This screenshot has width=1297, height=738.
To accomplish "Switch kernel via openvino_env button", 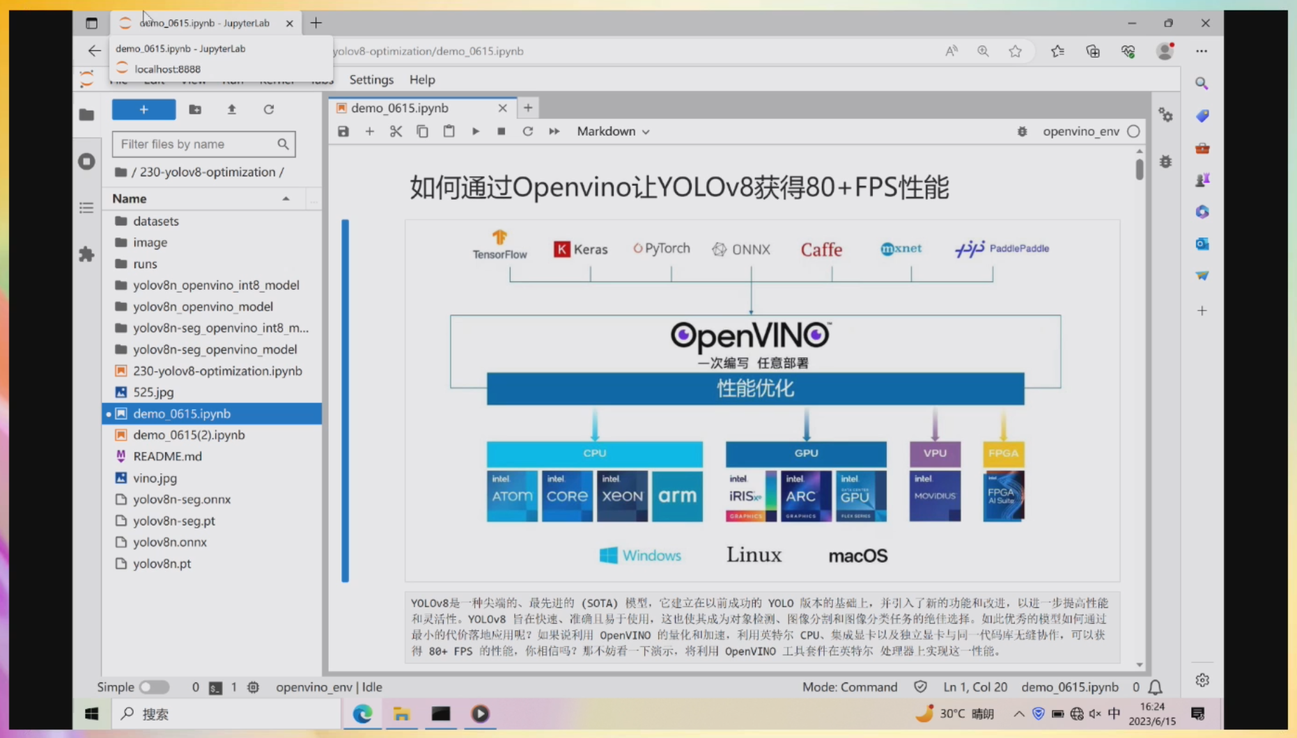I will coord(1080,132).
